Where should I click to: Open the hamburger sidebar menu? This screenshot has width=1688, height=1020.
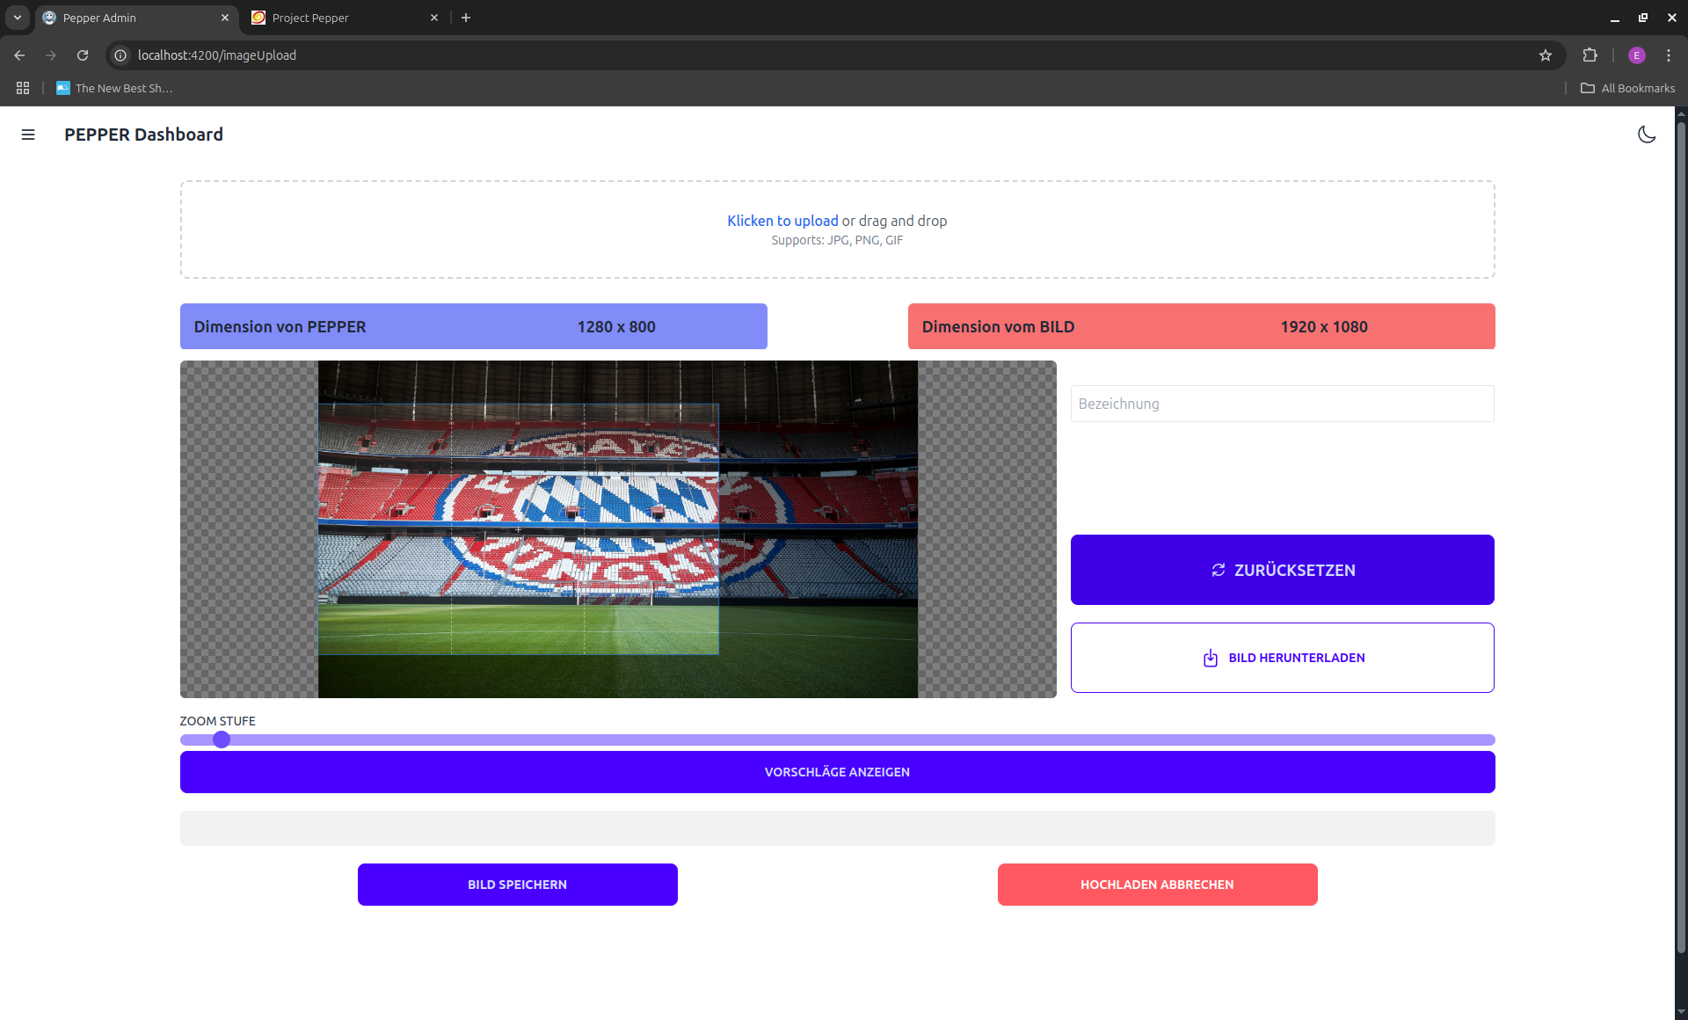coord(28,135)
